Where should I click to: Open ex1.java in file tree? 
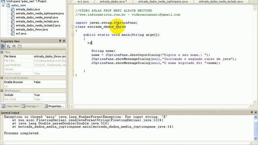pos(21,33)
